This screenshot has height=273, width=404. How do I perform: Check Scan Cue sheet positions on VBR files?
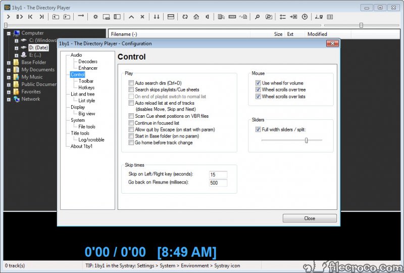(131, 116)
